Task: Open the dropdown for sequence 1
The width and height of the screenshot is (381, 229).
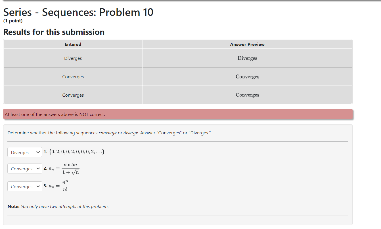Action: pos(25,152)
